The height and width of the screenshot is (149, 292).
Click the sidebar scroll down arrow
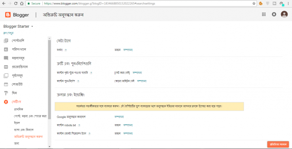[x=49, y=146]
